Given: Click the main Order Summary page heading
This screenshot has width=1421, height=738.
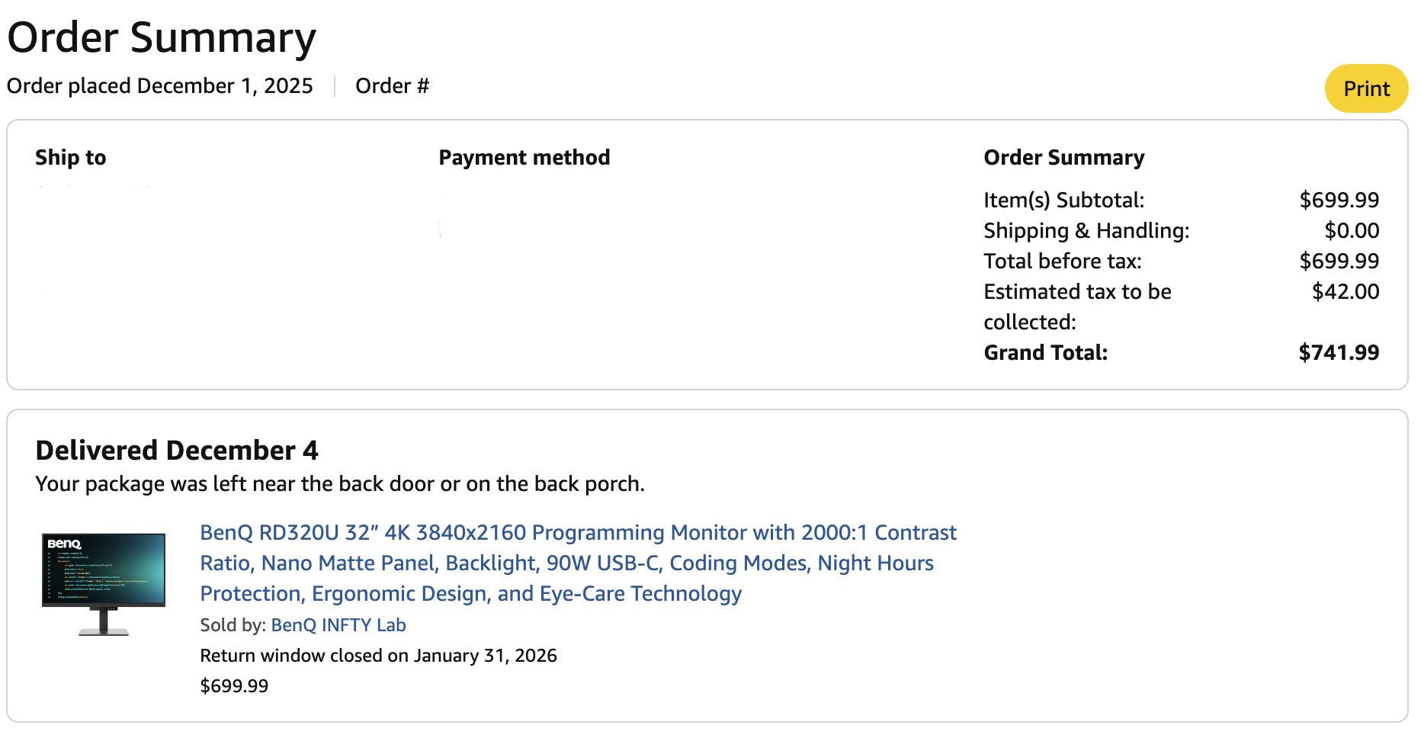Looking at the screenshot, I should point(162,37).
